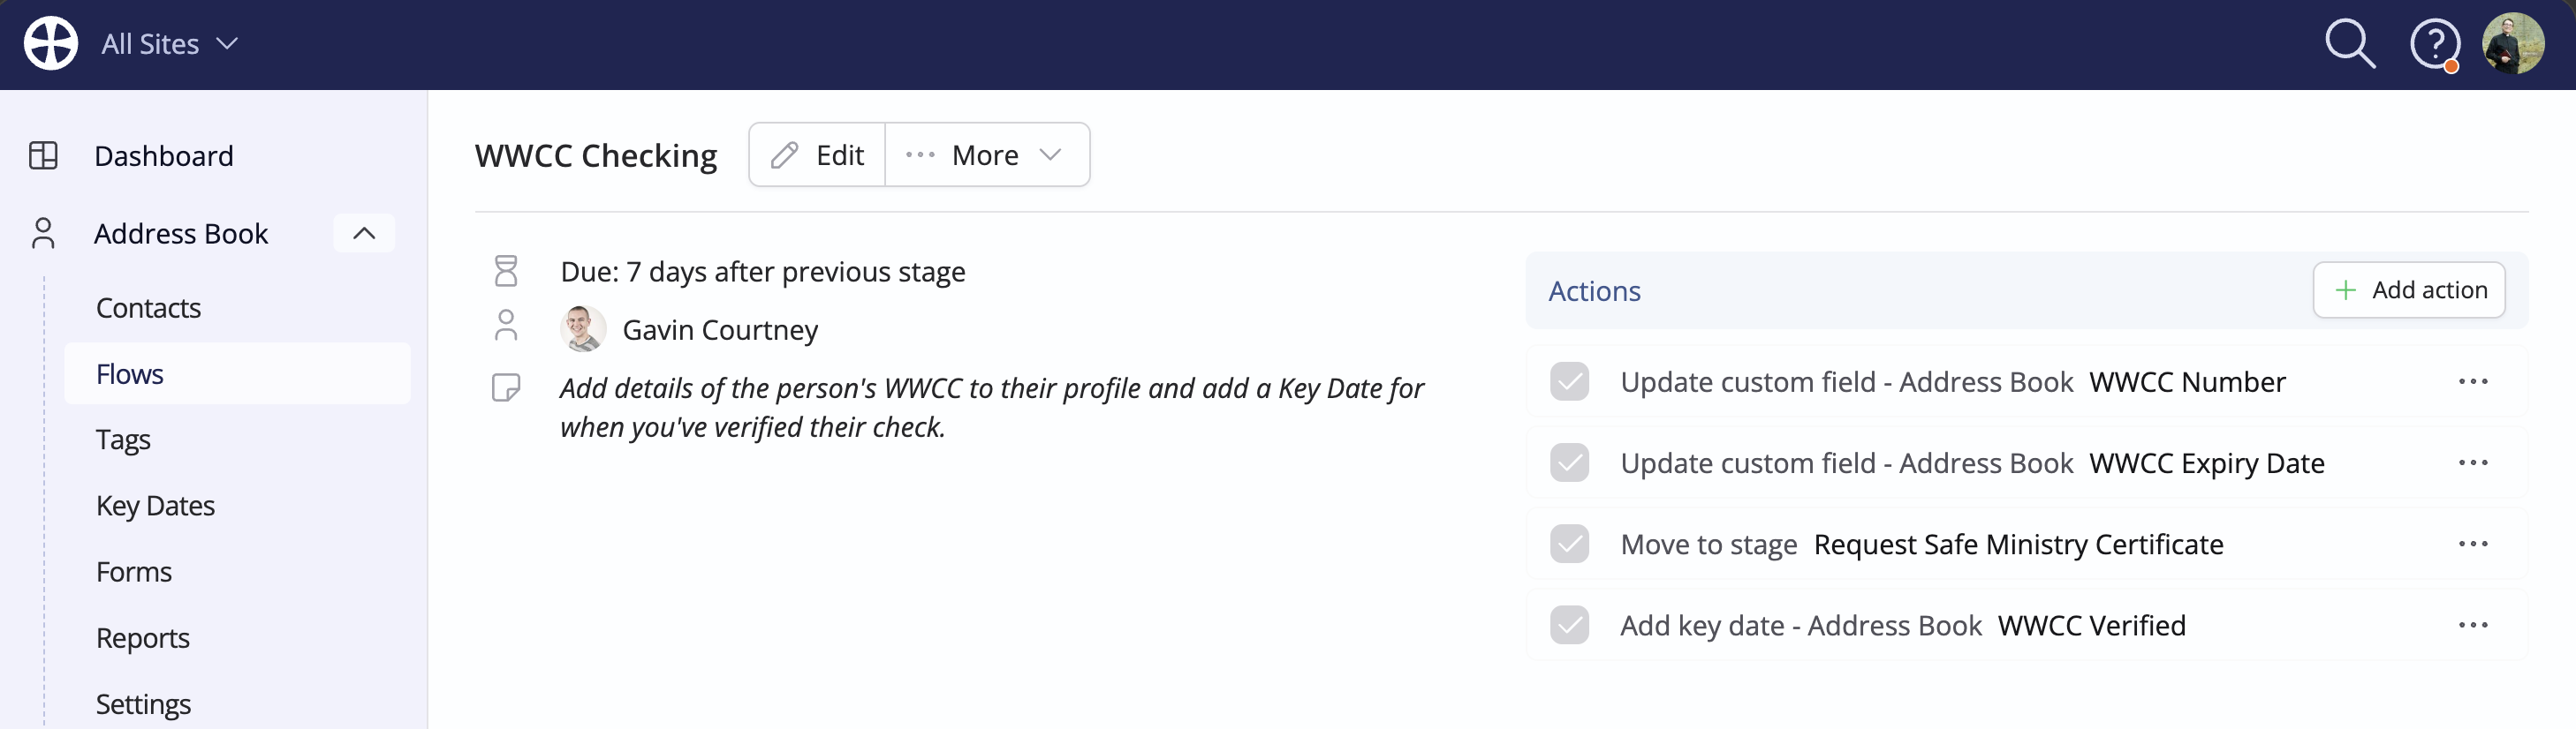Collapse the Address Book section
This screenshot has width=2576, height=729.
click(x=364, y=234)
